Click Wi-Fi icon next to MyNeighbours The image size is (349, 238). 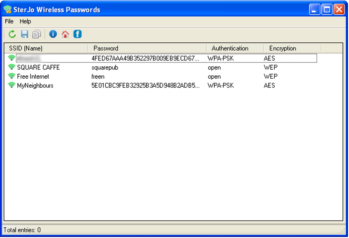[x=11, y=85]
